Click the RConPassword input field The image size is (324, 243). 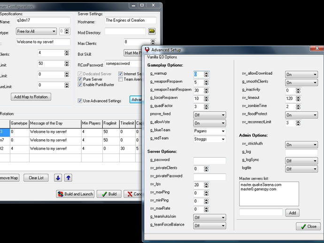[123, 64]
